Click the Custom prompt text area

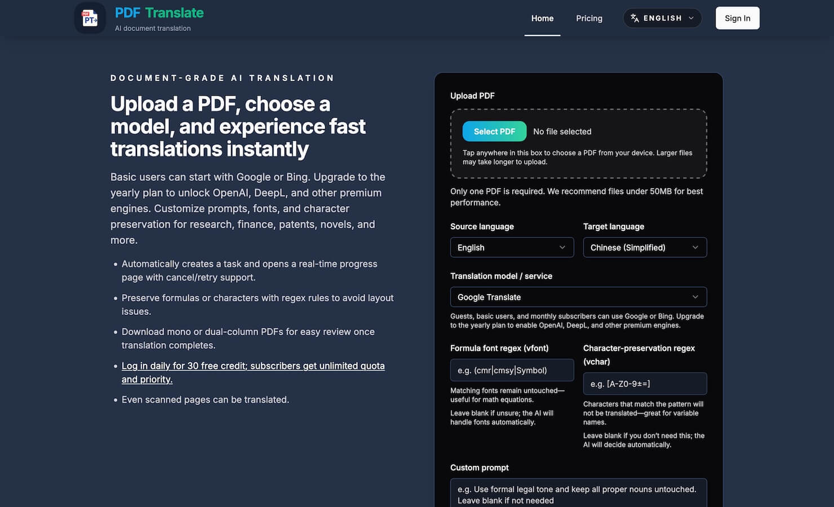pos(578,493)
